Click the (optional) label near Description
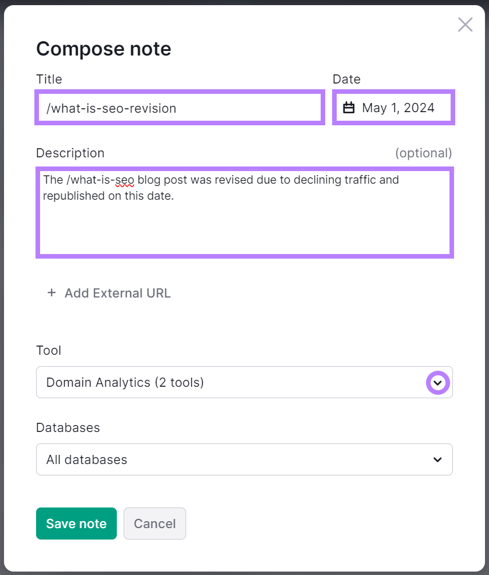This screenshot has height=575, width=489. click(x=424, y=153)
